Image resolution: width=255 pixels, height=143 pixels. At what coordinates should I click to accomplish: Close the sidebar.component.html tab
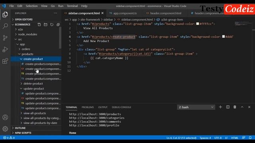pos(102,13)
